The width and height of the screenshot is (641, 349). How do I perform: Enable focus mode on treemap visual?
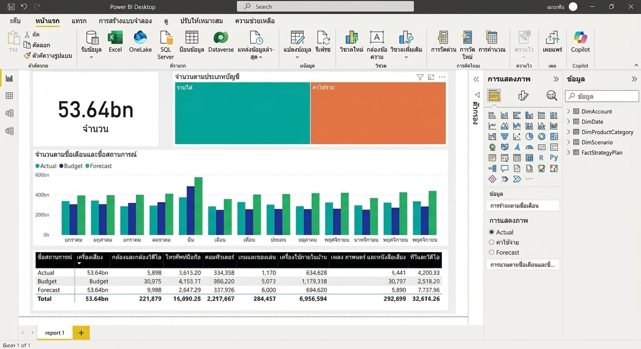[x=431, y=77]
